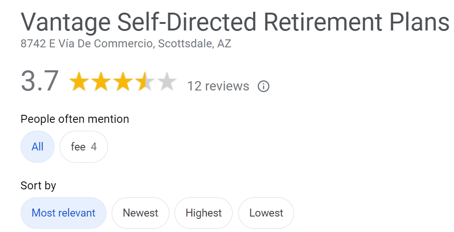Sort reviews by Newest

click(x=140, y=213)
